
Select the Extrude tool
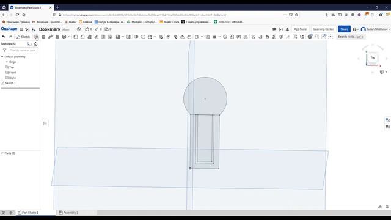(37, 37)
